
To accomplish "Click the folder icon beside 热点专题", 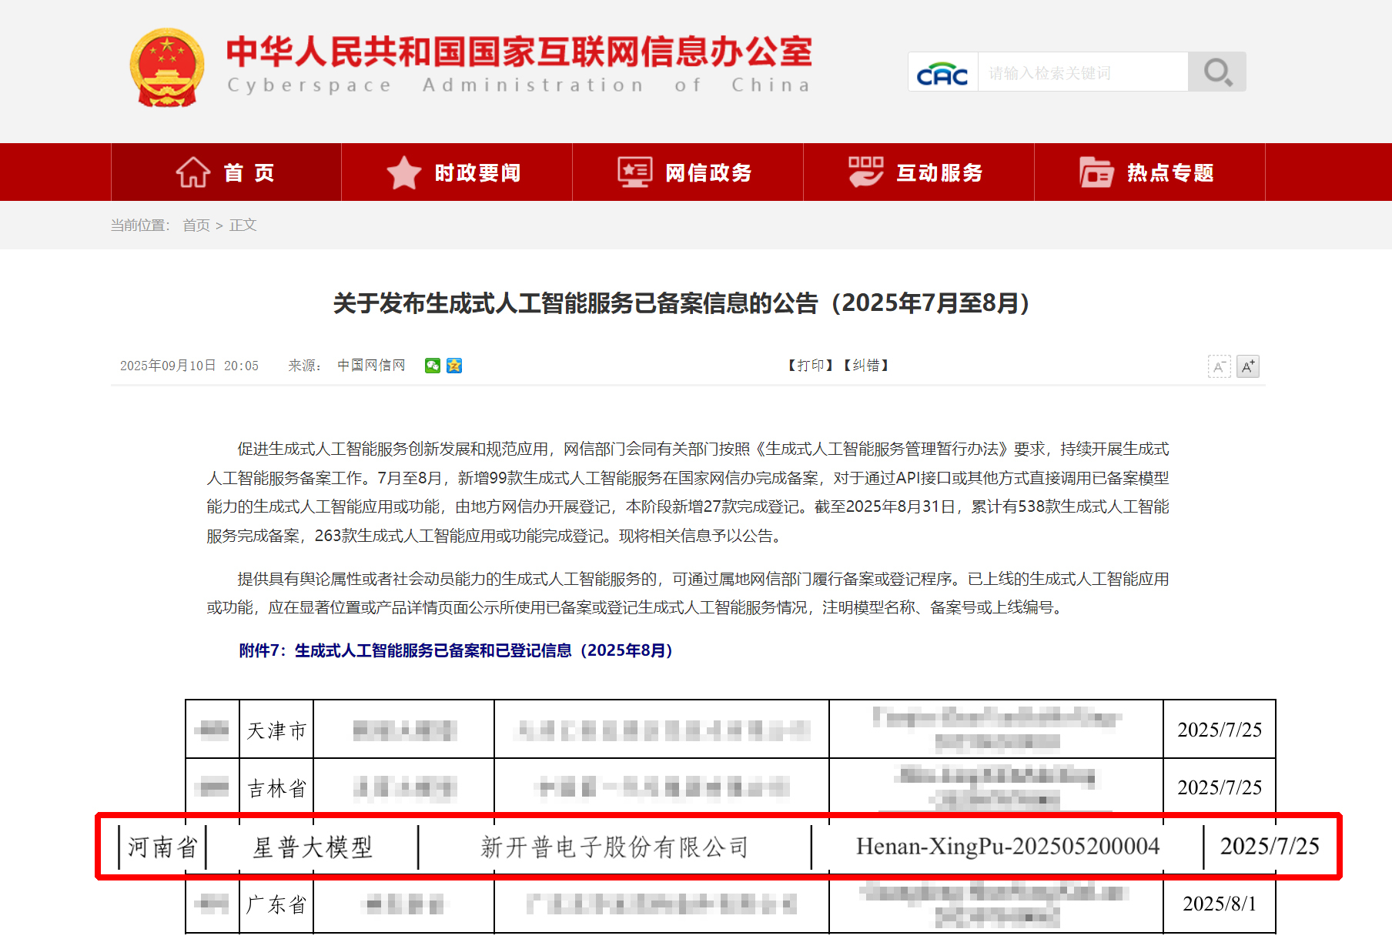I will click(1097, 171).
